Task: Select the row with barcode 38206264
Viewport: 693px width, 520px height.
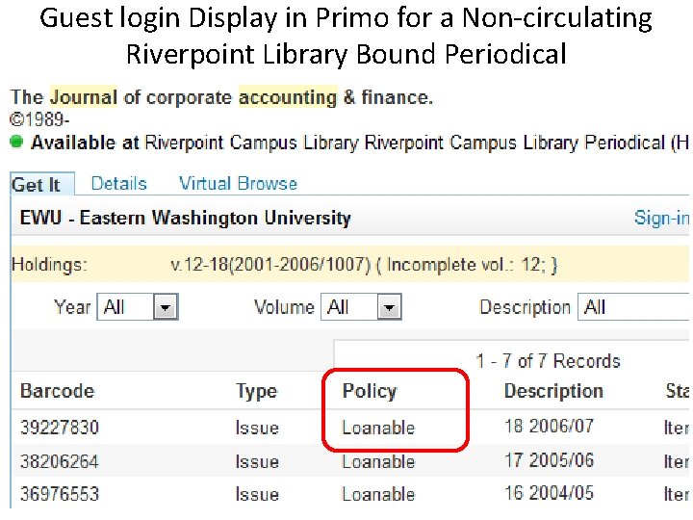Action: click(x=350, y=460)
